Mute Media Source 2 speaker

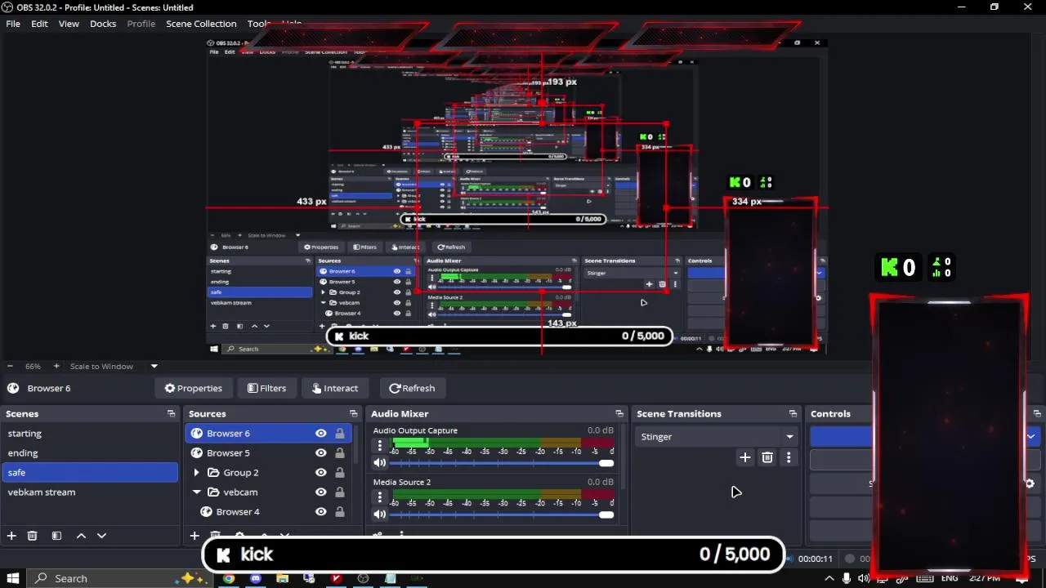(x=379, y=514)
